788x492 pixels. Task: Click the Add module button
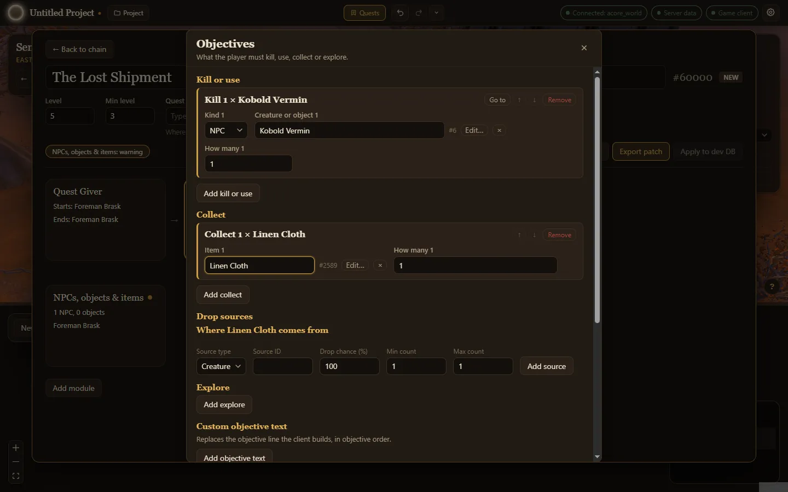73,388
